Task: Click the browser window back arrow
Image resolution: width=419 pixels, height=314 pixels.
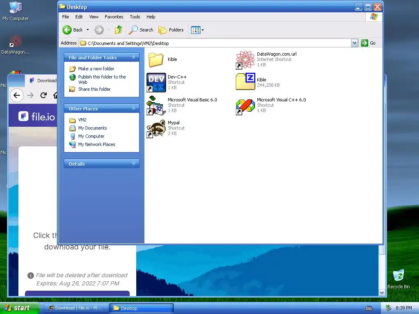Action: (x=16, y=95)
